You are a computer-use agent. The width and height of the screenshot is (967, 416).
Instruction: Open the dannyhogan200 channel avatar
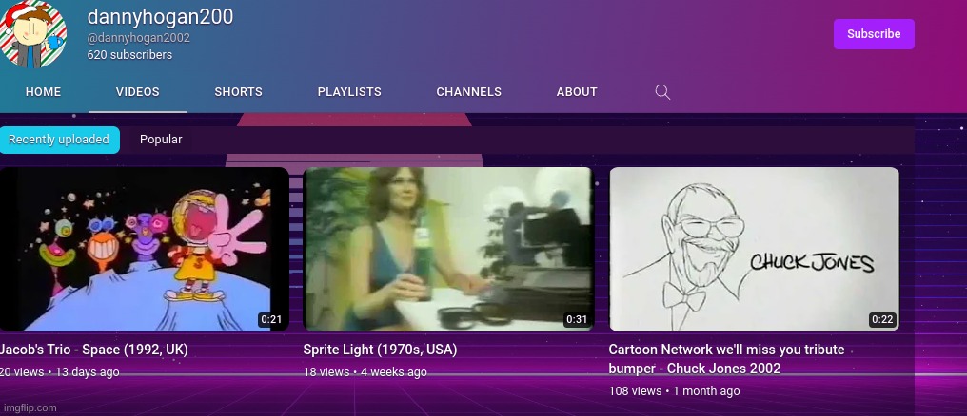pyautogui.click(x=32, y=34)
